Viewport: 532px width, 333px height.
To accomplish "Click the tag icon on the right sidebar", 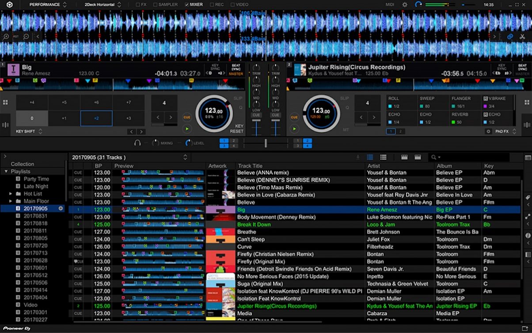I will (528, 197).
